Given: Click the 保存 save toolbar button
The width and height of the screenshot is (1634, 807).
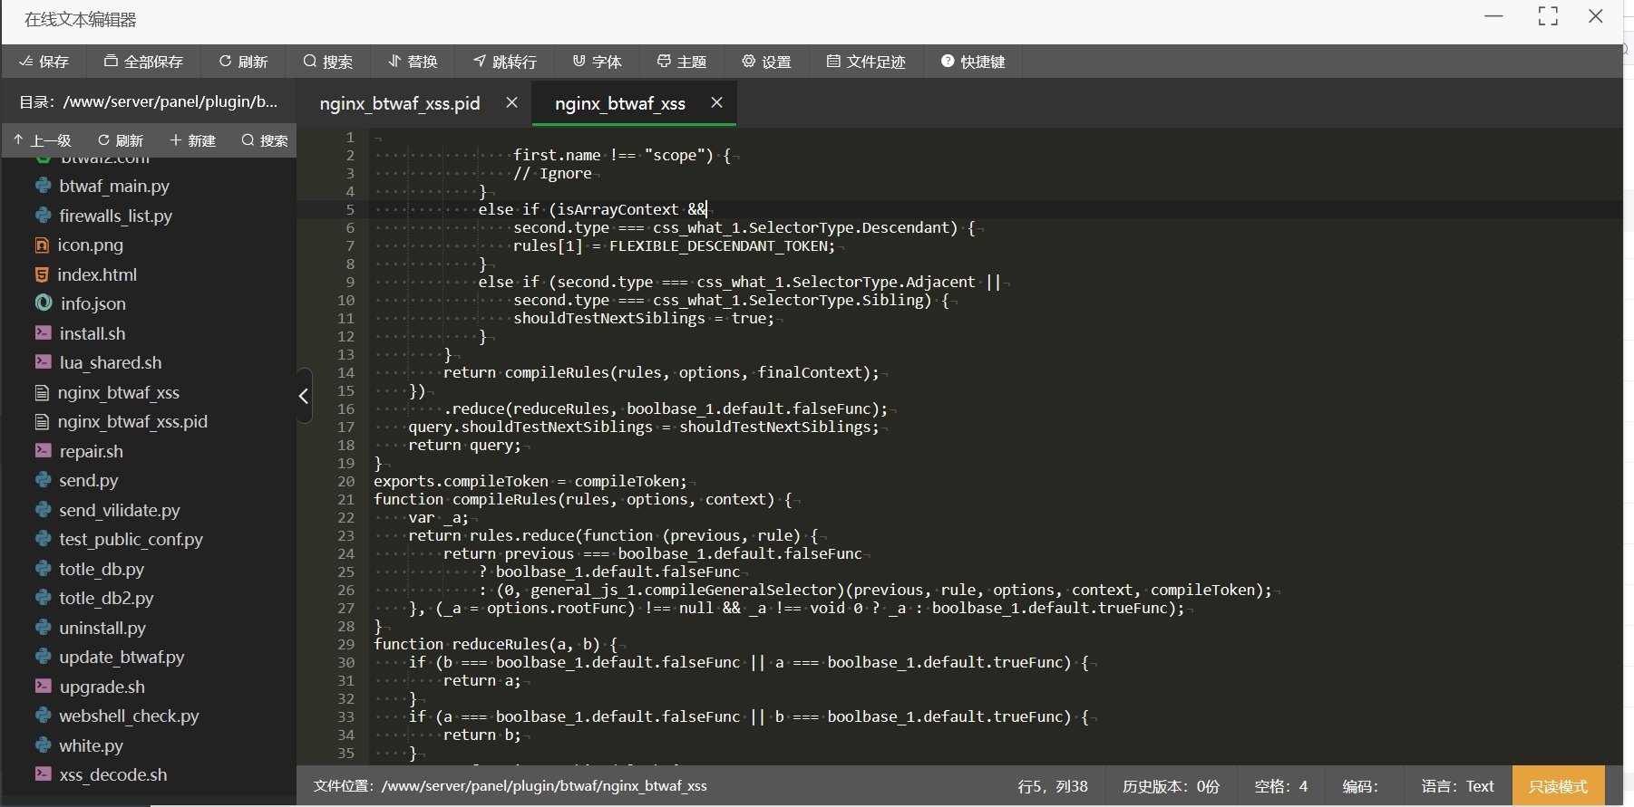Looking at the screenshot, I should [x=44, y=62].
